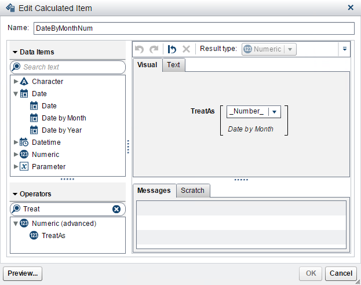
Task: Collapse the Date data items group
Action: click(16, 94)
